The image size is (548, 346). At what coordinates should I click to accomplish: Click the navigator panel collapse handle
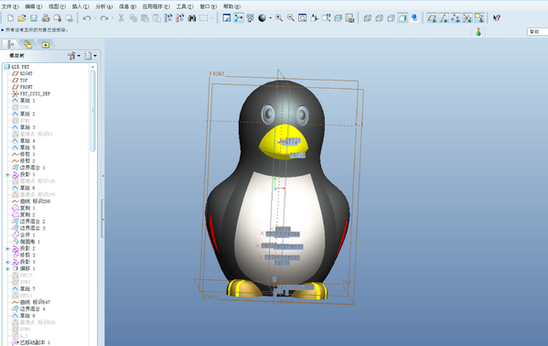click(102, 219)
